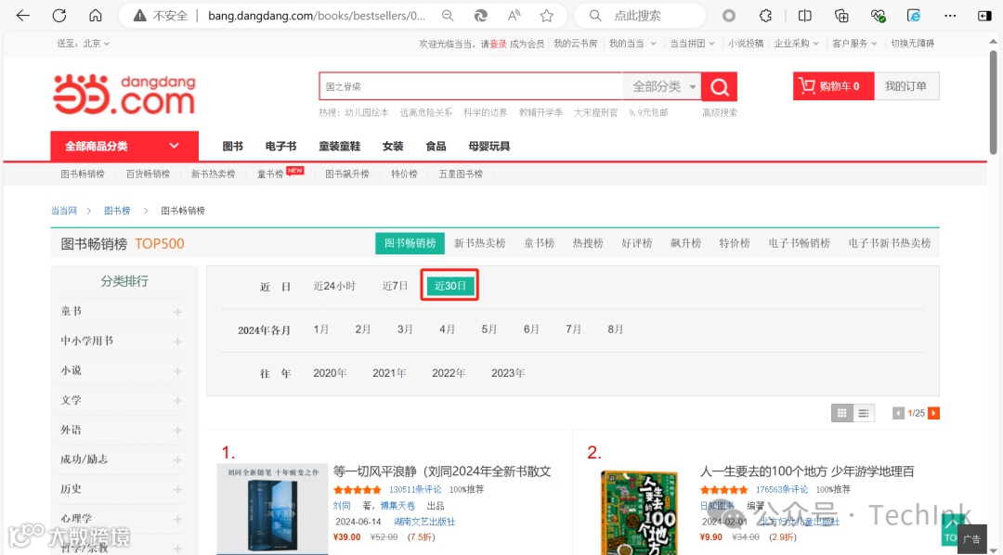This screenshot has width=1003, height=555.
Task: Open 送至:北京 delivery location dropdown
Action: 84,44
